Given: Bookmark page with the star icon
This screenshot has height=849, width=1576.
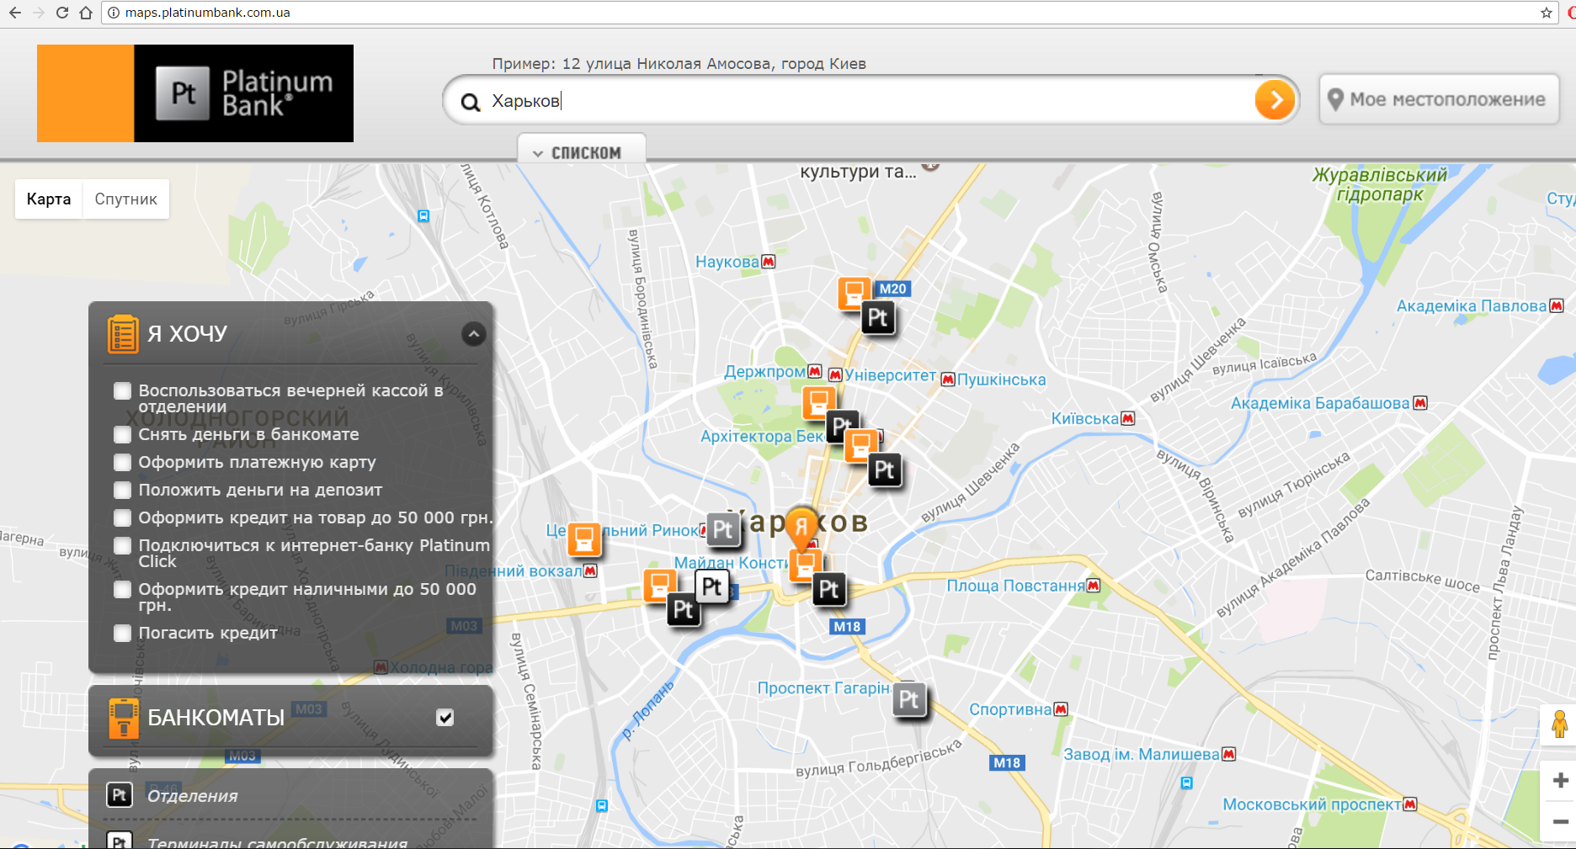Looking at the screenshot, I should (x=1547, y=13).
